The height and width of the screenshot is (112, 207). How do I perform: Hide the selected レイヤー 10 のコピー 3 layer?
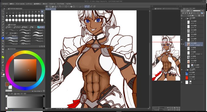point(182,44)
